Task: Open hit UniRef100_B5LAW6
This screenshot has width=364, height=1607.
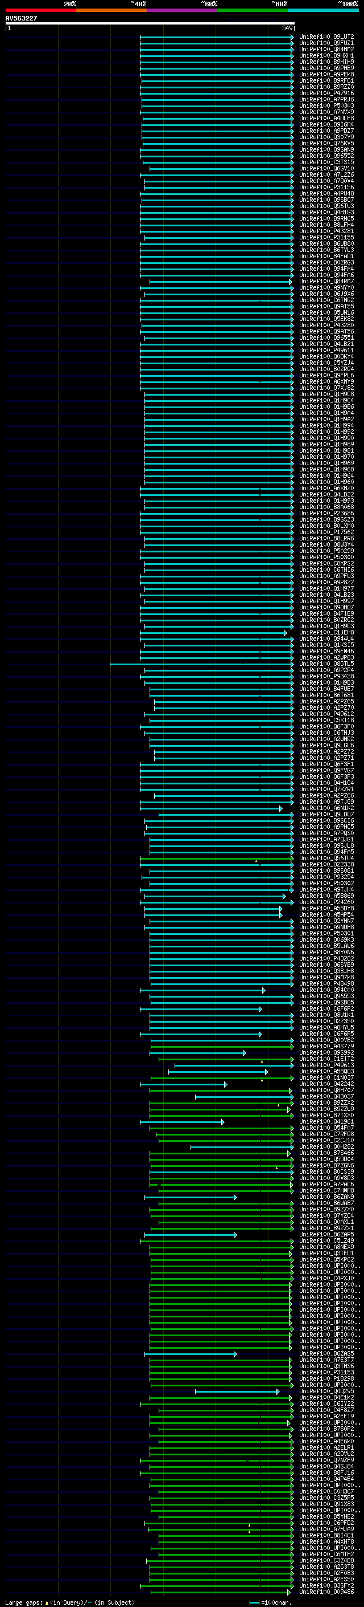Action: (326, 946)
